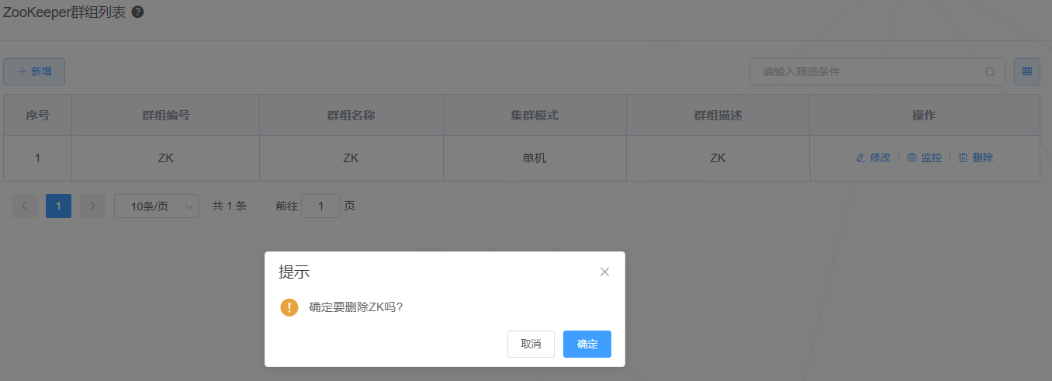Click the 群组编号 column header
The image size is (1052, 381).
(165, 115)
